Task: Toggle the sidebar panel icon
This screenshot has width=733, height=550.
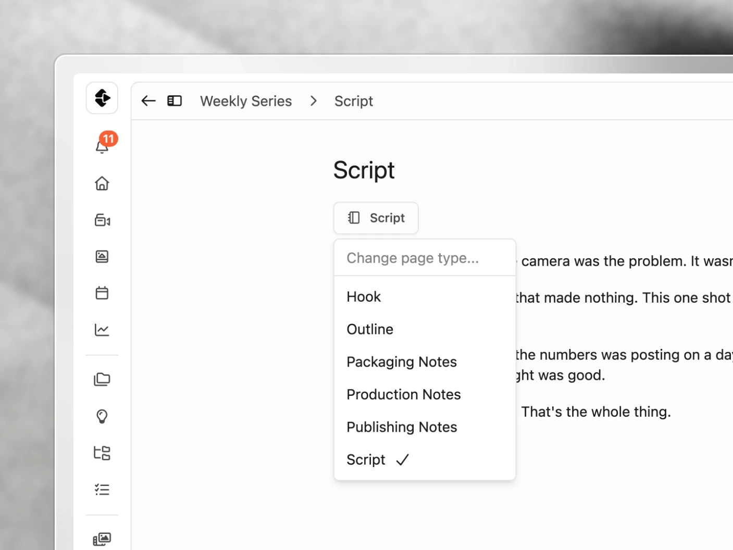Action: 175,101
